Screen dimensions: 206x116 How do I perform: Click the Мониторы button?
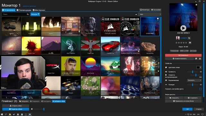[x=145, y=10]
